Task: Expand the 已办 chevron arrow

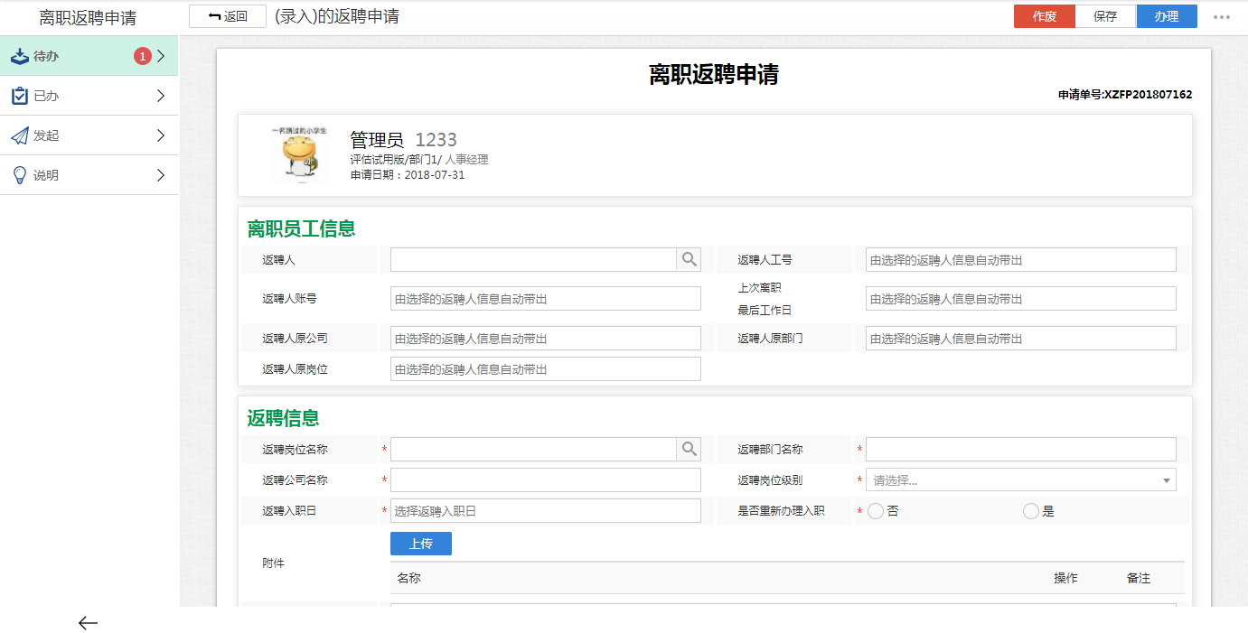Action: click(x=161, y=96)
